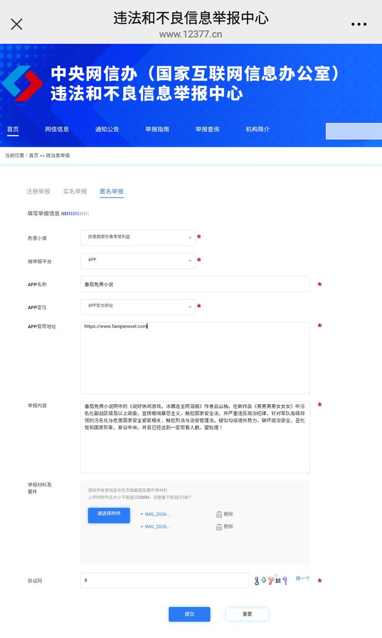The width and height of the screenshot is (382, 638).
Task: Delete the second attachment via 删除
Action: coord(228,526)
